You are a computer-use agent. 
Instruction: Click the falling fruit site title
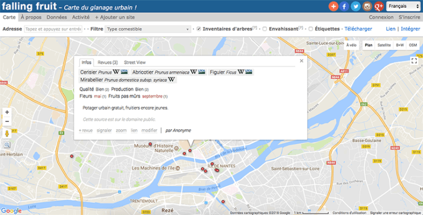[x=29, y=6]
